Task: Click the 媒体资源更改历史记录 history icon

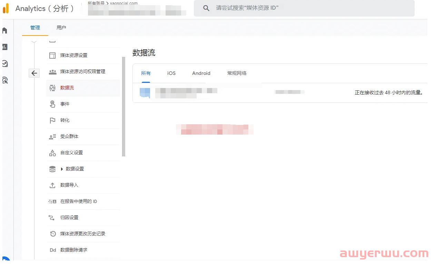Action: tap(53, 234)
